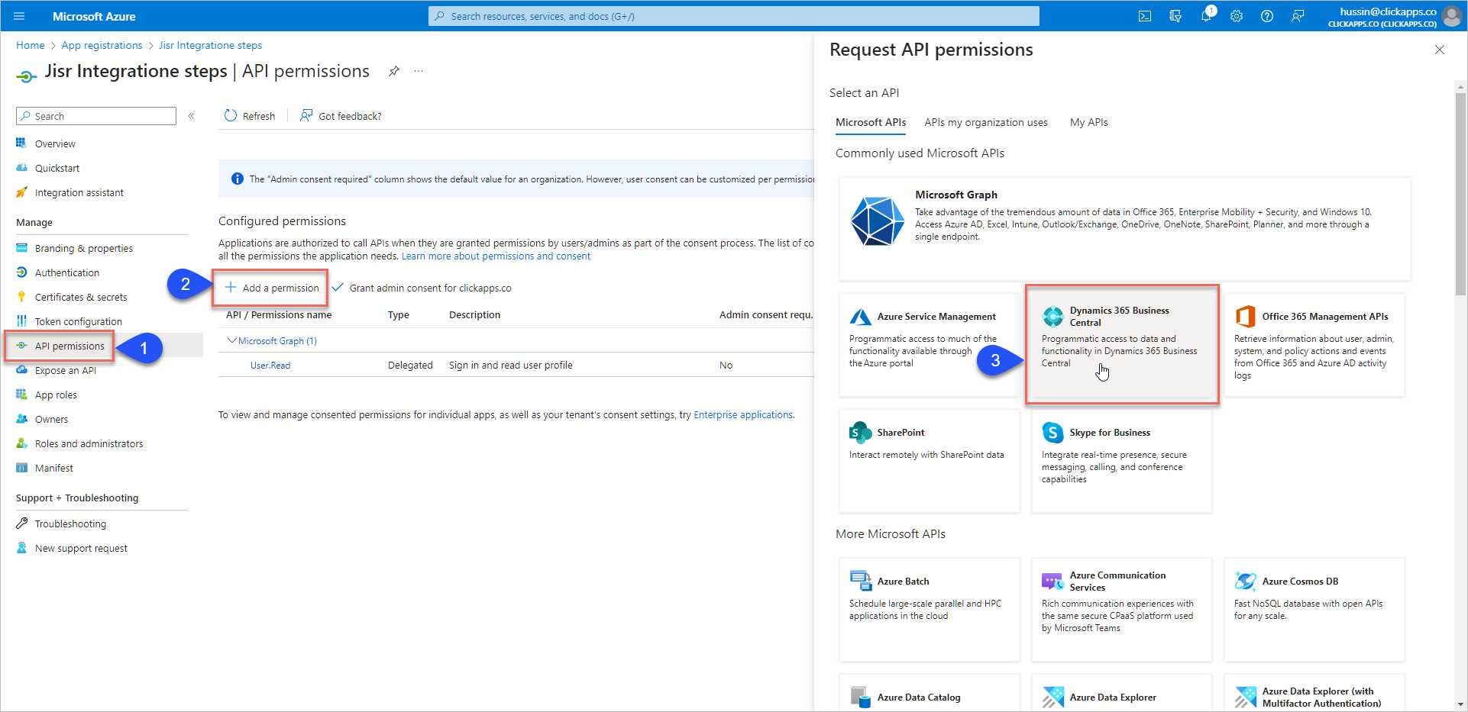Open portal settings gear icon
The width and height of the screenshot is (1468, 712).
1237,16
